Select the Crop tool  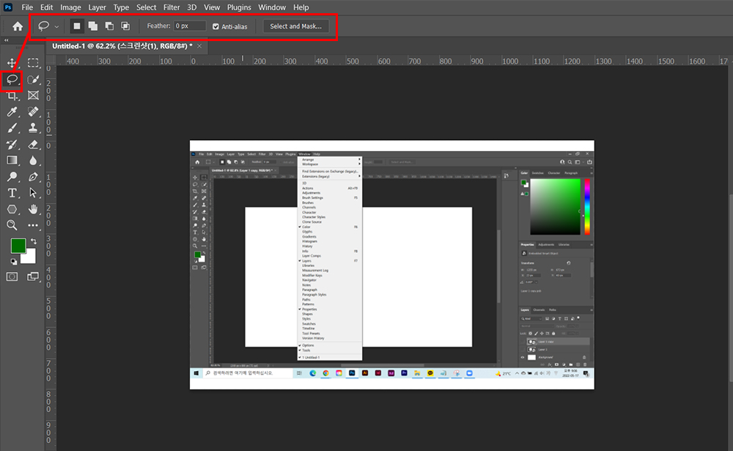(12, 95)
